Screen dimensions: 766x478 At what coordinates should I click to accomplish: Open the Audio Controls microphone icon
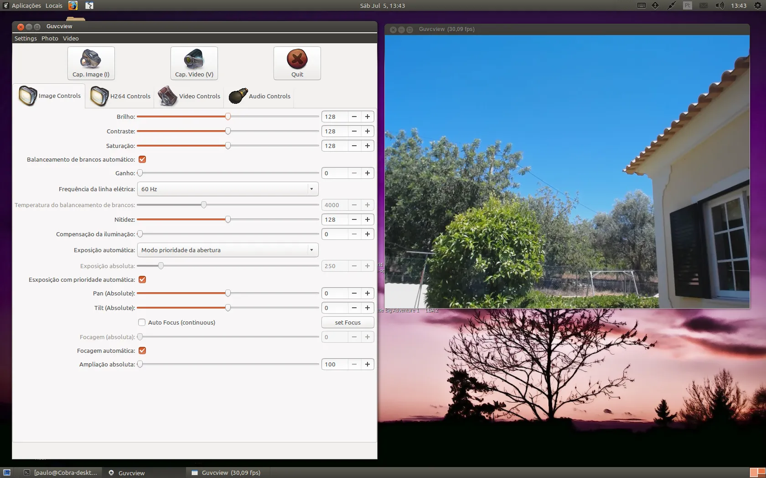pos(237,96)
